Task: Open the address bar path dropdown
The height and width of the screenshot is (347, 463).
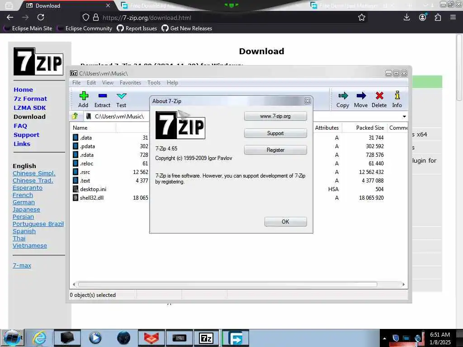Action: pyautogui.click(x=404, y=117)
